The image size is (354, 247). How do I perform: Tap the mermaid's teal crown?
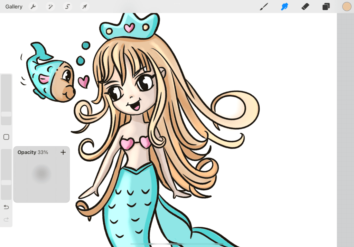tap(129, 28)
